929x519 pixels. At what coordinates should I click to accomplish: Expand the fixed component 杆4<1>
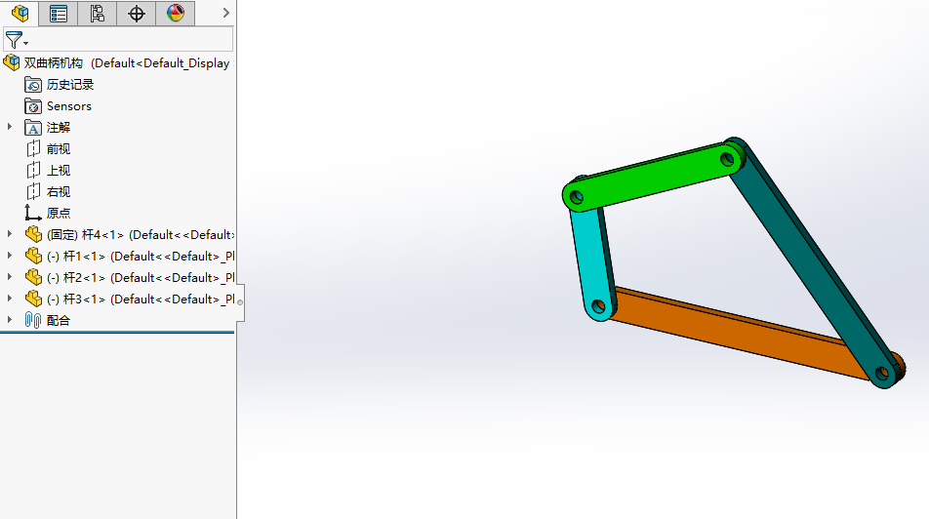[x=10, y=234]
